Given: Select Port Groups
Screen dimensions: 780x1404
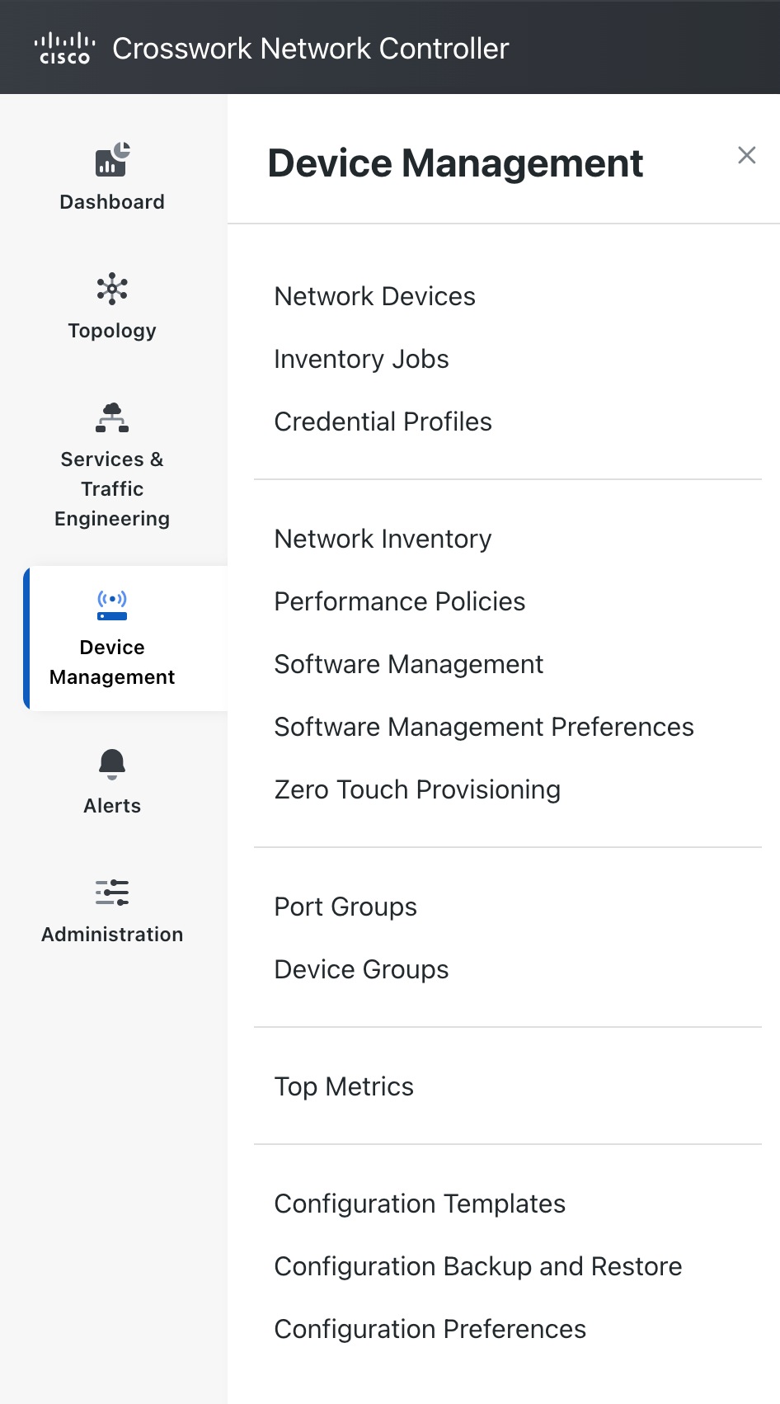Looking at the screenshot, I should coord(345,907).
